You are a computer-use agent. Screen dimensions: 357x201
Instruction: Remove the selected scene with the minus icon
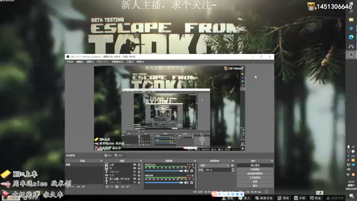[73, 187]
